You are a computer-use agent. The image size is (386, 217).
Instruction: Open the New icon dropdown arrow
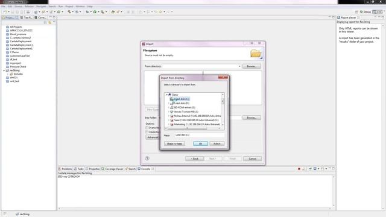[8, 12]
